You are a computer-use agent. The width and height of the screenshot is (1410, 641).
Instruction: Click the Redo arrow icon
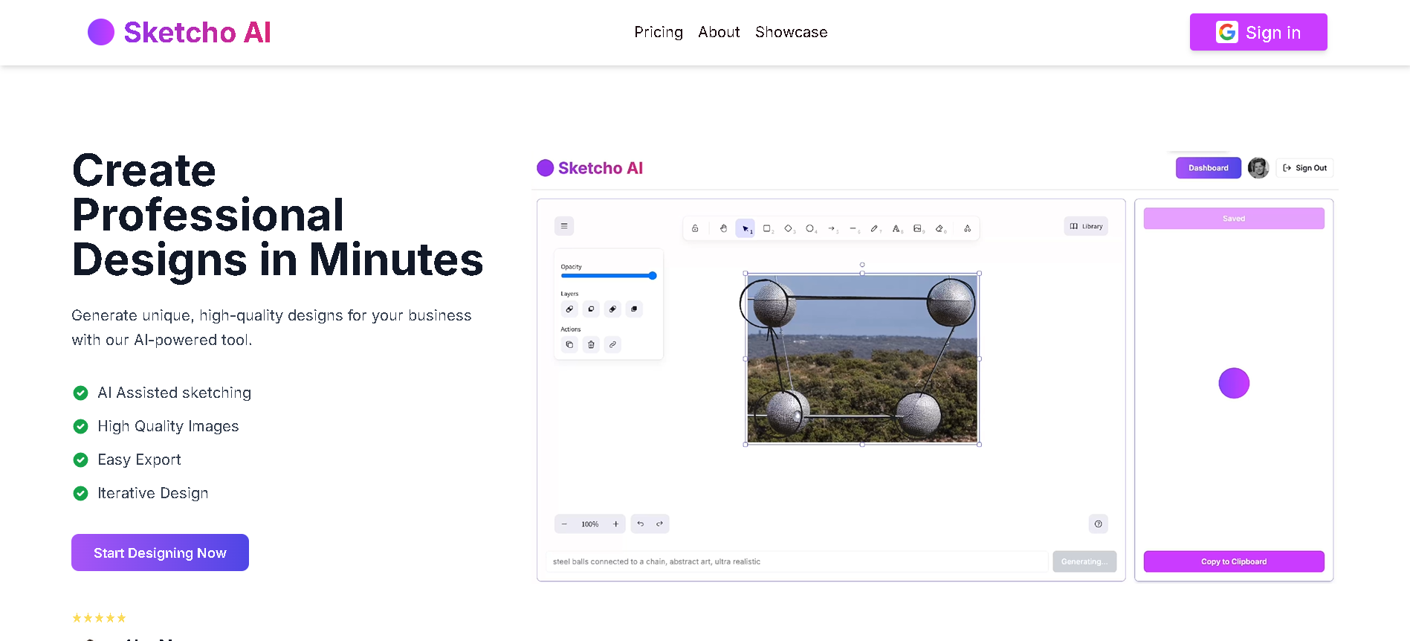(659, 524)
